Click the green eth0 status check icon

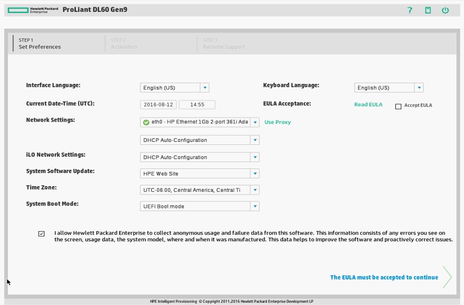[146, 122]
